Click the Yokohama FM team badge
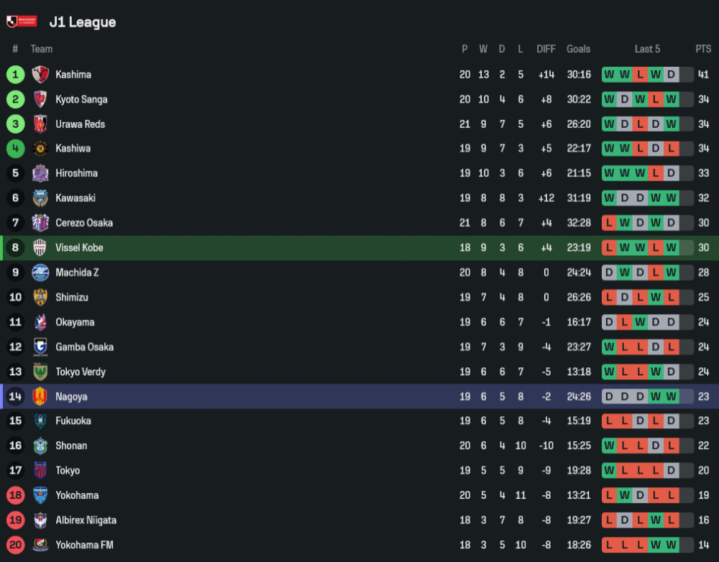The width and height of the screenshot is (719, 562). point(40,545)
